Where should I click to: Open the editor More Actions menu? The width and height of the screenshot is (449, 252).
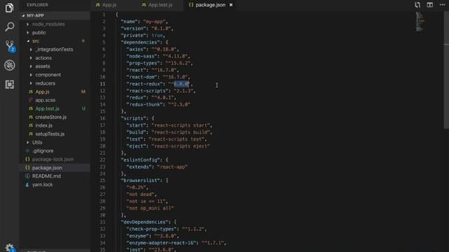(x=442, y=5)
